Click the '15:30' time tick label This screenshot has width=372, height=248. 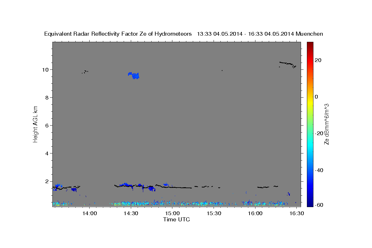click(x=214, y=214)
